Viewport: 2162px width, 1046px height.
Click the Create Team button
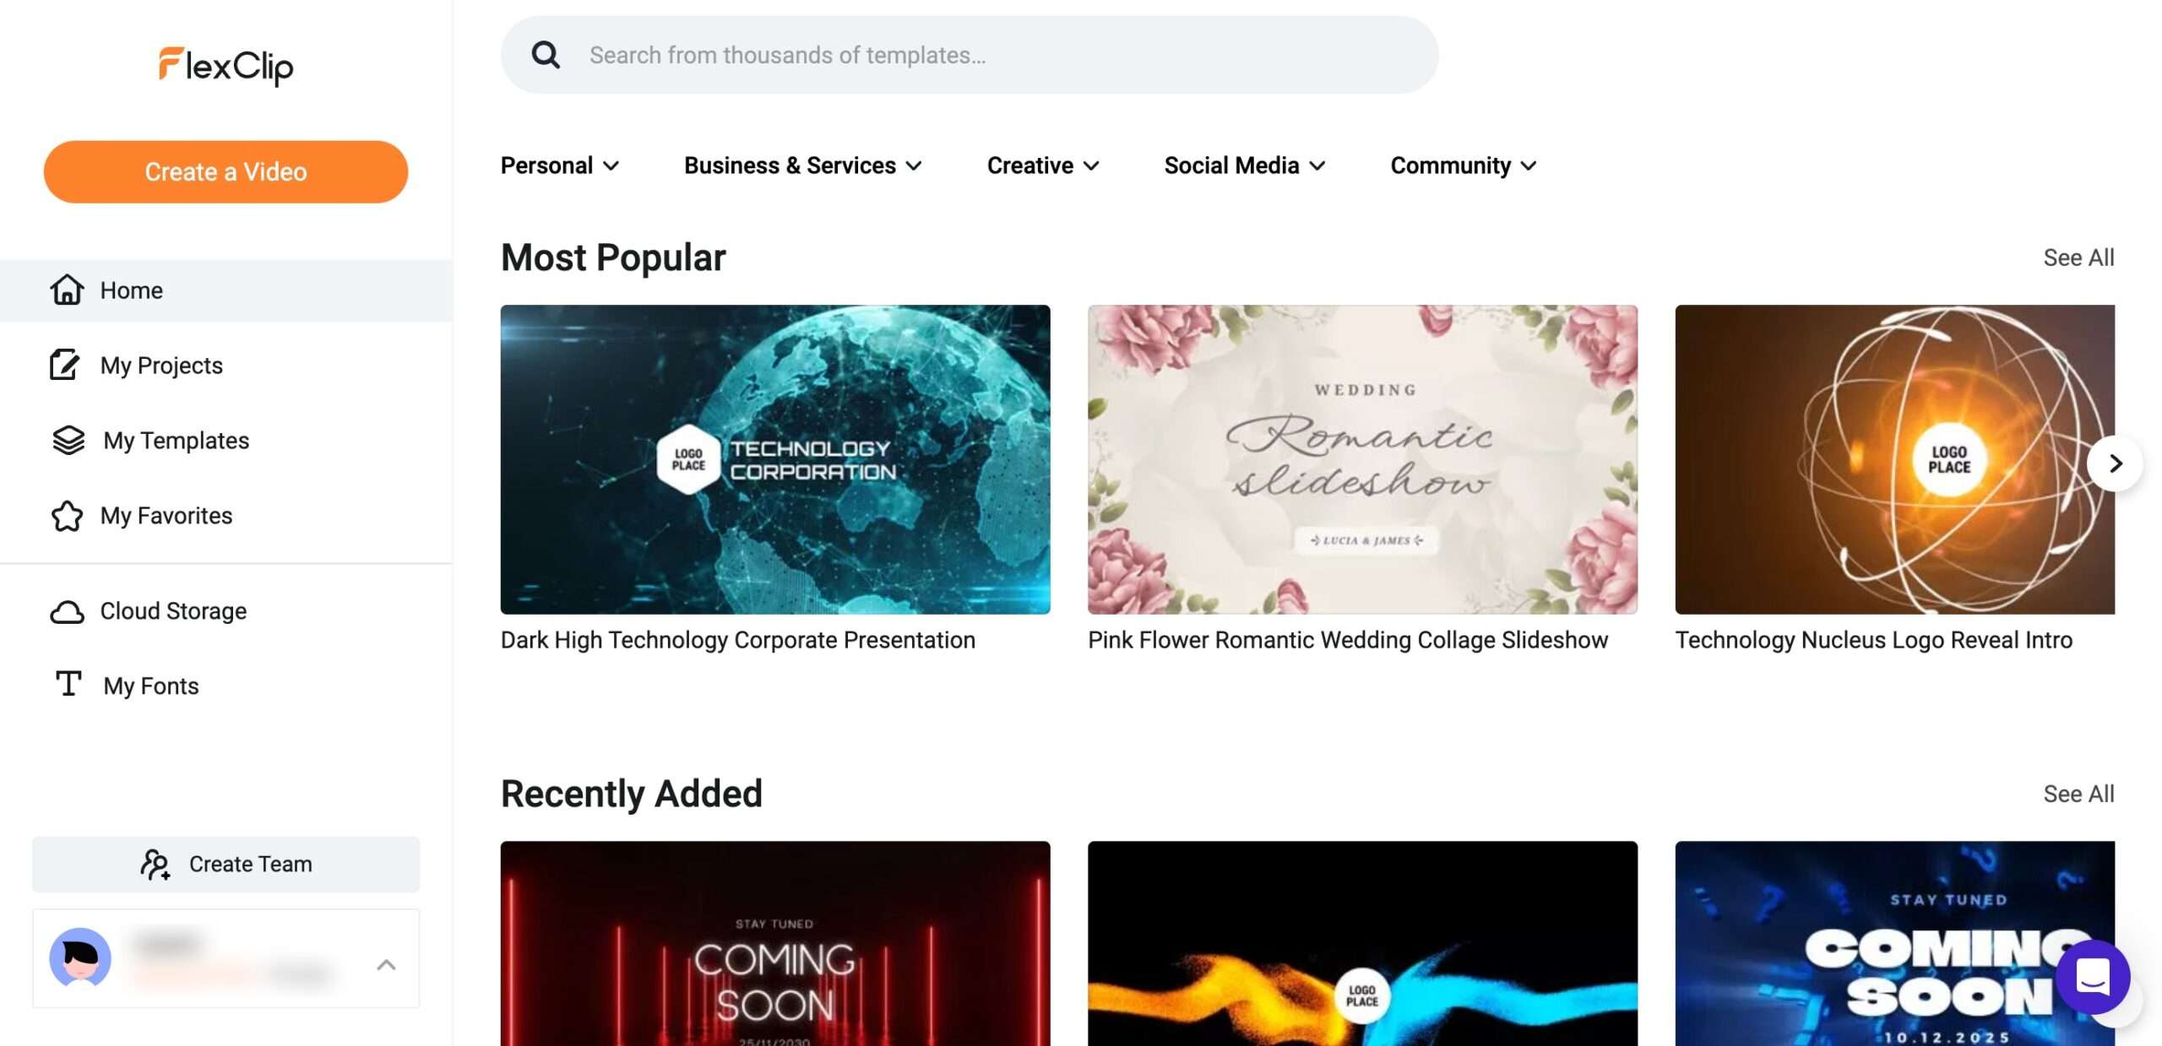point(225,864)
